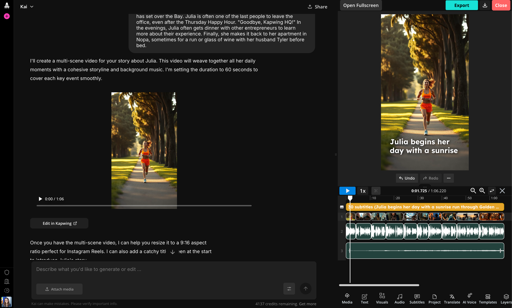This screenshot has height=308, width=512.
Task: Toggle the 1x playback speed
Action: pyautogui.click(x=362, y=191)
